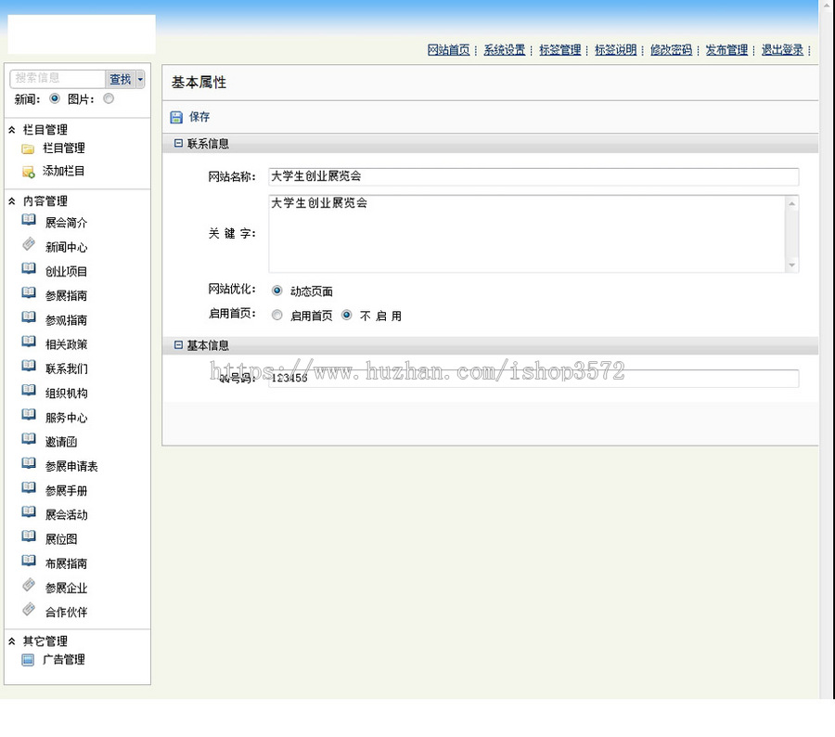Screen dimensions: 835x737
Task: Collapse the 其它管理 sidebar section
Action: [12, 641]
